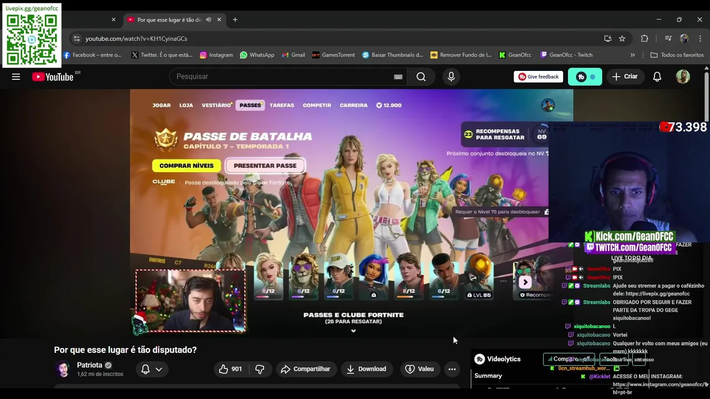Open the GeanOfcc - Twitch bookmark
Screen dimensions: 710x399
pos(566,55)
